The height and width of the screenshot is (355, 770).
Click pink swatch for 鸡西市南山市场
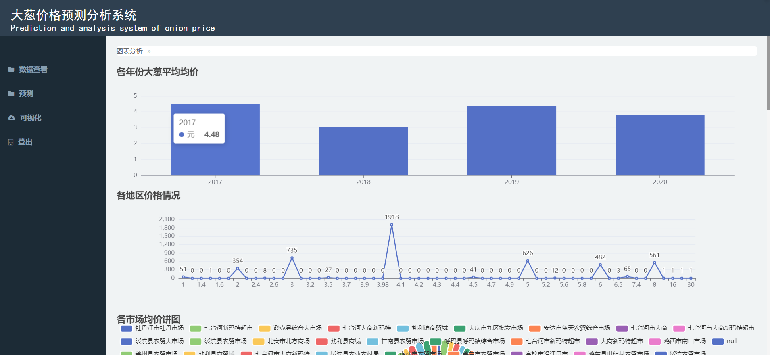click(x=655, y=341)
